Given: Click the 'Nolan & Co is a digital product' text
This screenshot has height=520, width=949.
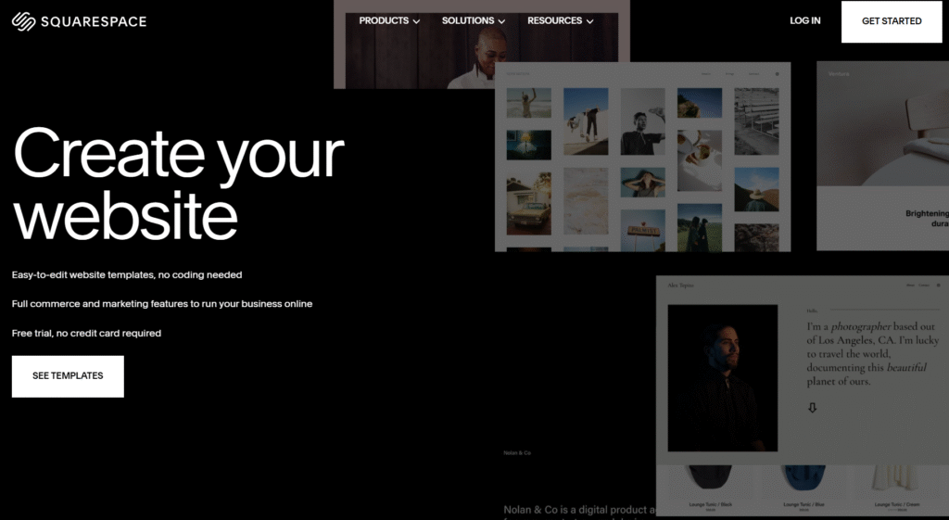Looking at the screenshot, I should coord(579,510).
